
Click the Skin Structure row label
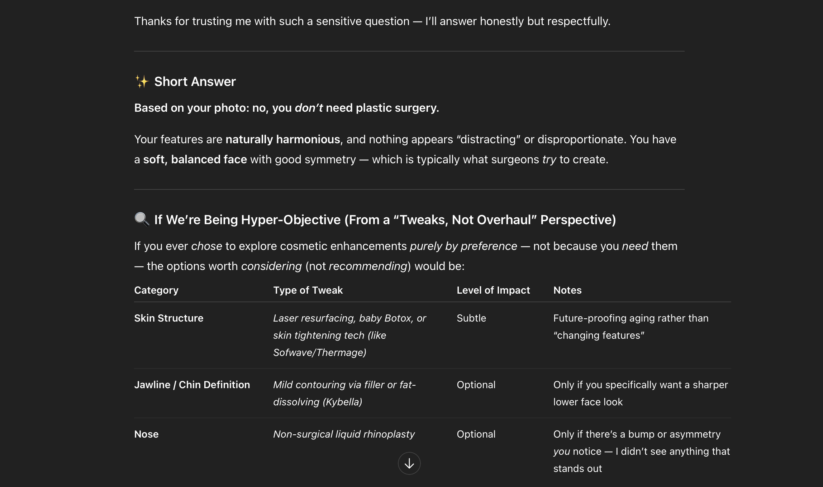[x=168, y=318]
